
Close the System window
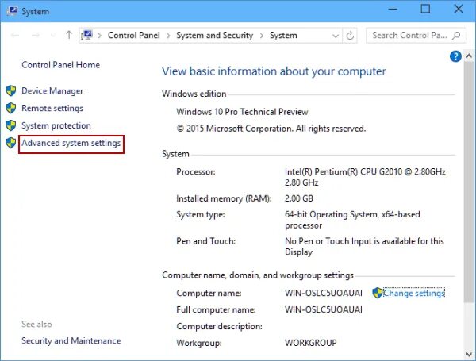[459, 9]
